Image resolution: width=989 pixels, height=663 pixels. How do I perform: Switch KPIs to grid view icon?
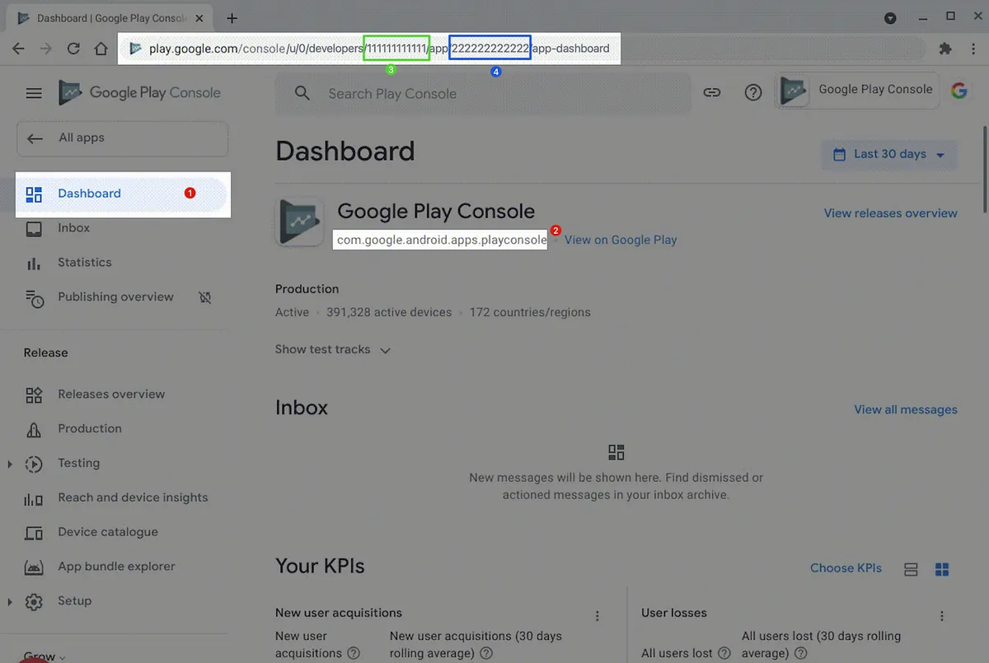click(942, 569)
